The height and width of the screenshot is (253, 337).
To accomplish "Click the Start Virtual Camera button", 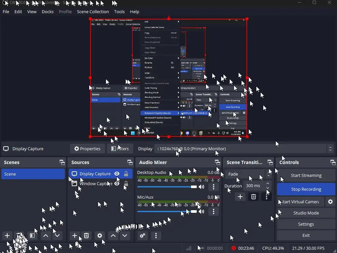I will pyautogui.click(x=300, y=202).
